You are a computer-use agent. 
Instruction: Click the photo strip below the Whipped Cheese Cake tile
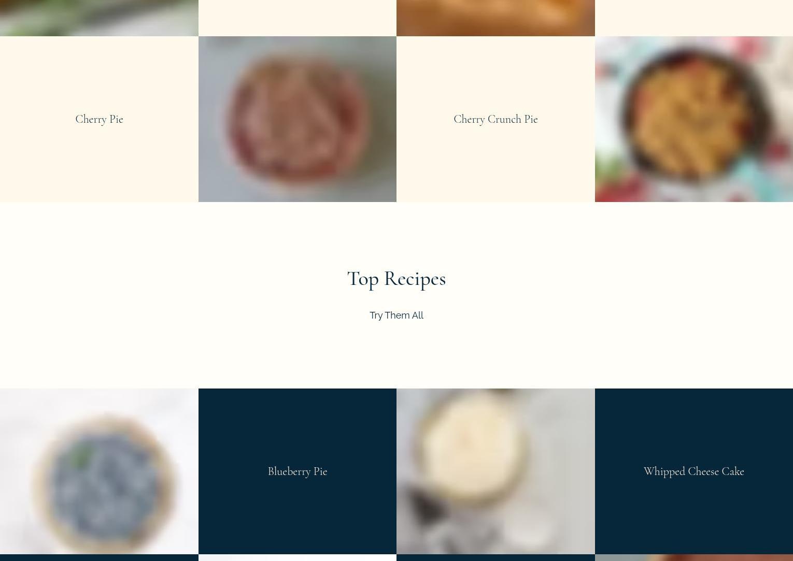tap(694, 558)
